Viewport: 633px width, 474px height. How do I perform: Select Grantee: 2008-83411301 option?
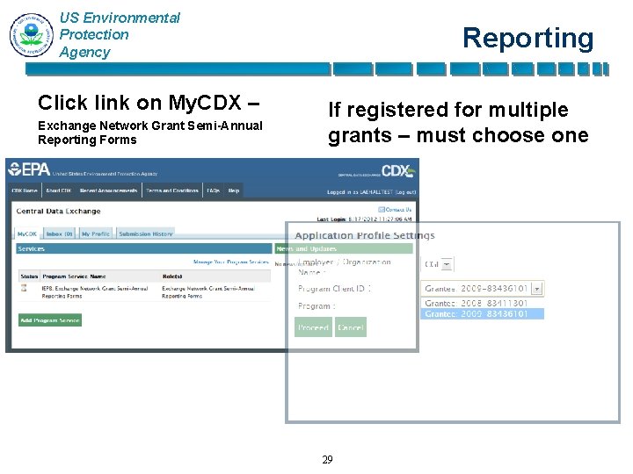[483, 303]
